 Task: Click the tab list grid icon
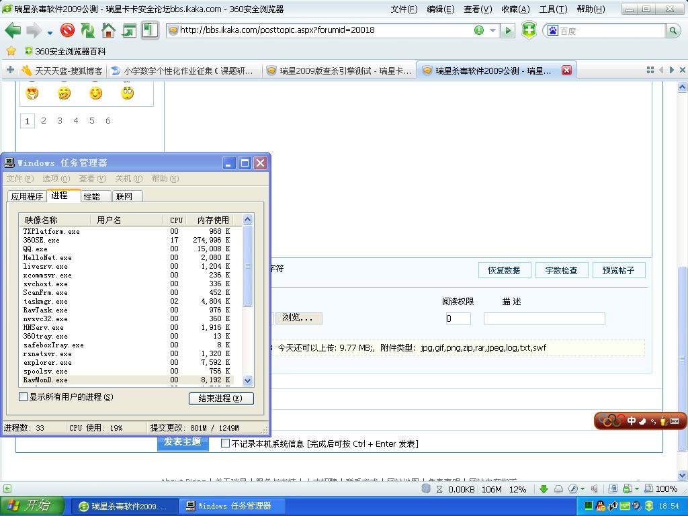pyautogui.click(x=650, y=70)
